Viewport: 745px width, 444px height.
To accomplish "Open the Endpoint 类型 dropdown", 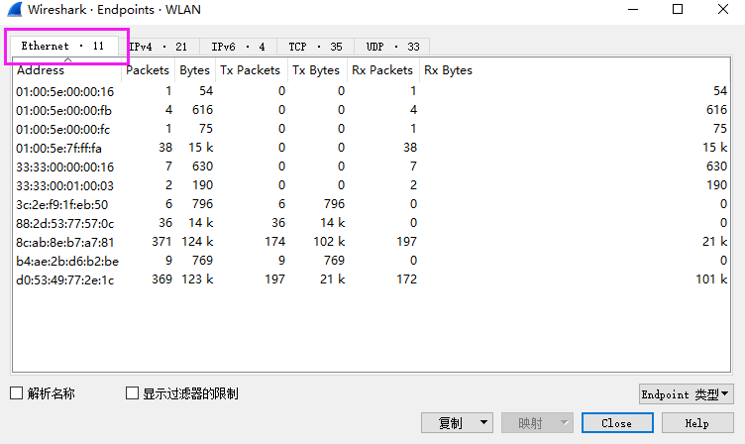I will click(x=686, y=394).
